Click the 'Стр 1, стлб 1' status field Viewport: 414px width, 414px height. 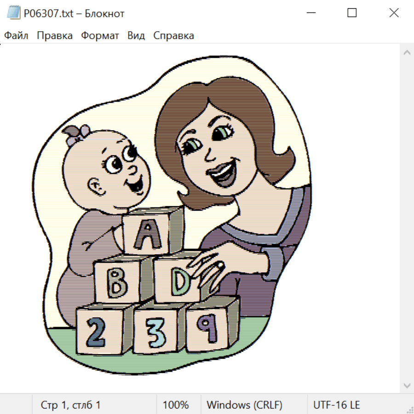pyautogui.click(x=71, y=405)
